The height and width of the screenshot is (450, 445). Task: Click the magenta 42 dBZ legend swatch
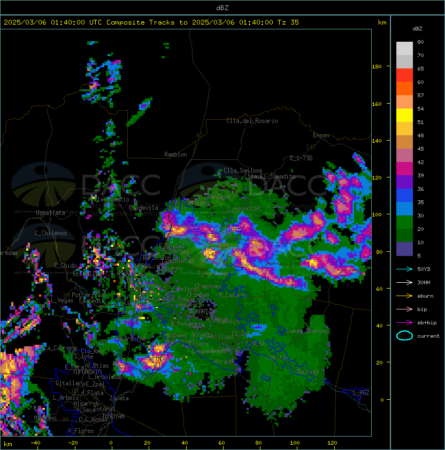[404, 169]
